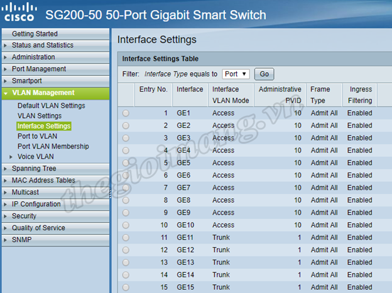392x293 pixels.
Task: Expand the Port Management arrow
Action: tap(5, 69)
